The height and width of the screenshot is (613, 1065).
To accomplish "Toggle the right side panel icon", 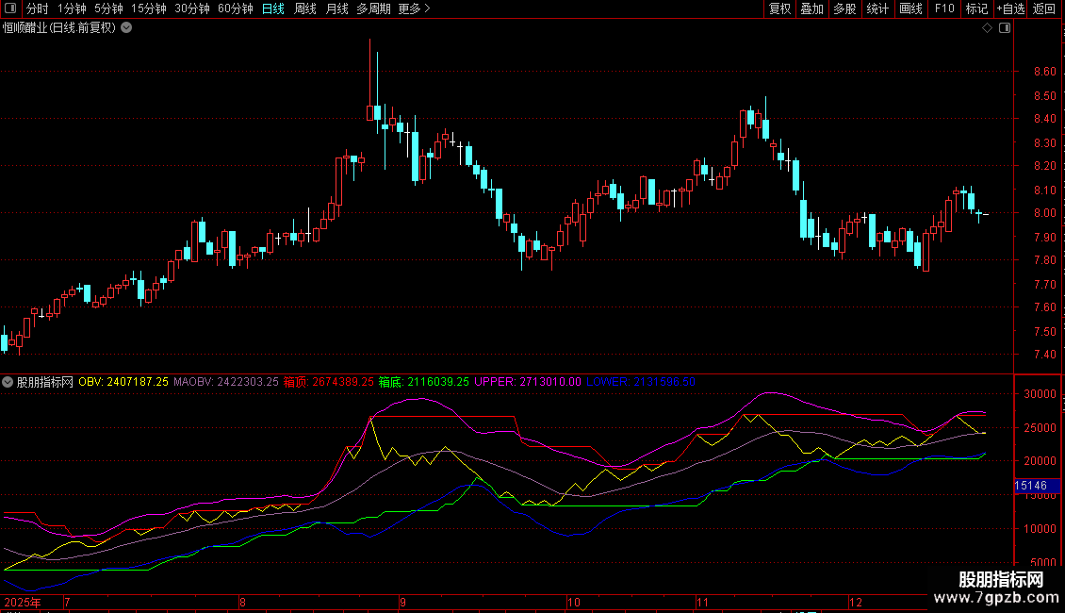I will (1004, 28).
